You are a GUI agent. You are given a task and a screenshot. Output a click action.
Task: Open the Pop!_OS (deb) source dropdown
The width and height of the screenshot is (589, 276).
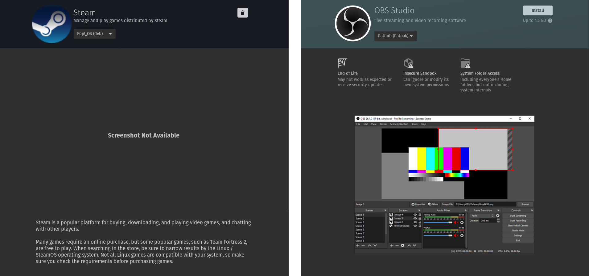pyautogui.click(x=94, y=34)
